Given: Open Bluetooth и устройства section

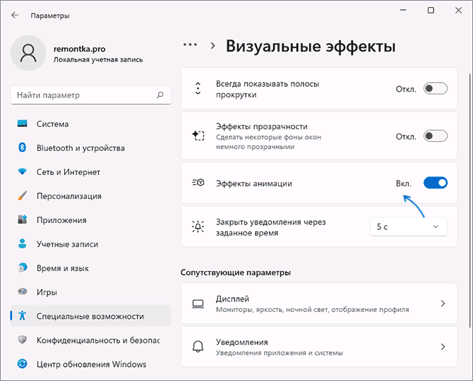Looking at the screenshot, I should tap(91, 148).
